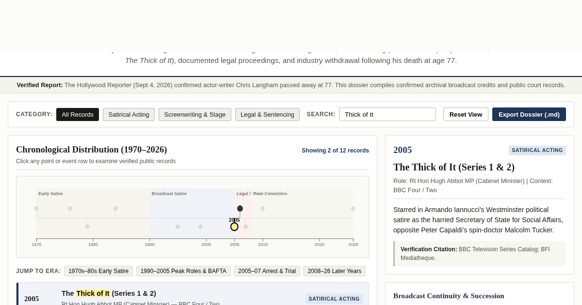Click the Post-Conviction era label on chart
This screenshot has height=305, width=582.
point(270,194)
